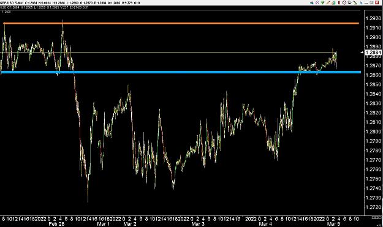Click the Mar 4 date label
383x227 pixels.
(x=265, y=224)
